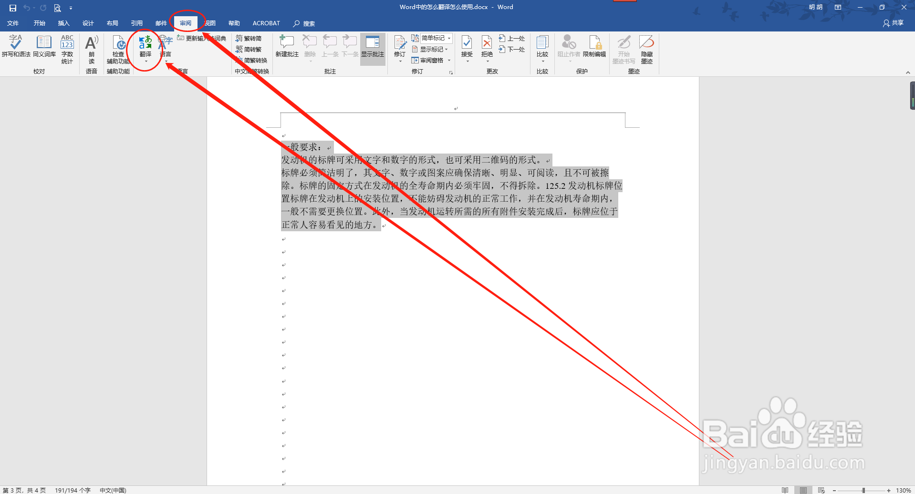Image resolution: width=915 pixels, height=494 pixels.
Task: Undo the last action
Action: coord(27,8)
